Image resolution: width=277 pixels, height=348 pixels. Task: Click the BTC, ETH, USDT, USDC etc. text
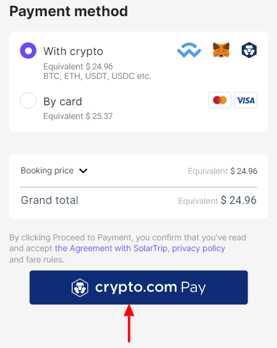pyautogui.click(x=98, y=76)
